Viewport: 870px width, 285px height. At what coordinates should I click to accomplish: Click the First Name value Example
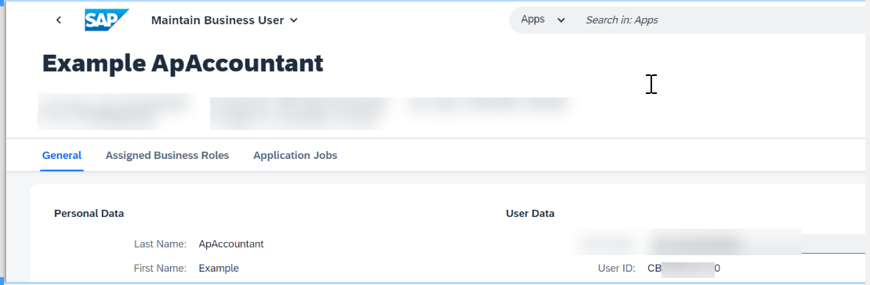(219, 269)
